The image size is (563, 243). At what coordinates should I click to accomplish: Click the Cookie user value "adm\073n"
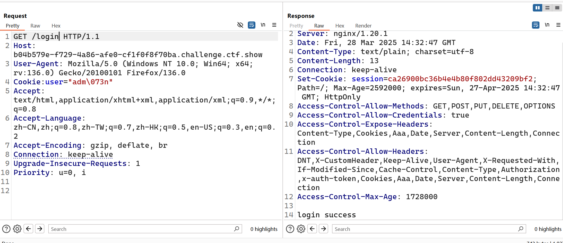click(90, 82)
